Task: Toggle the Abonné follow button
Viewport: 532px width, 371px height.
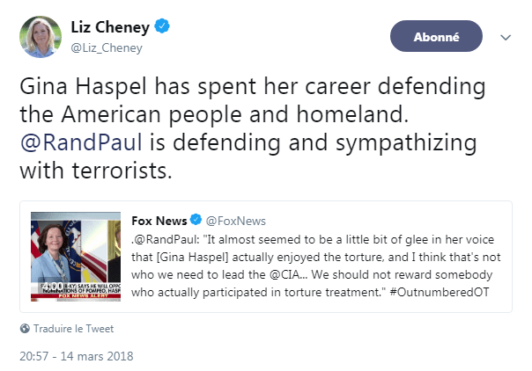Action: 436,36
